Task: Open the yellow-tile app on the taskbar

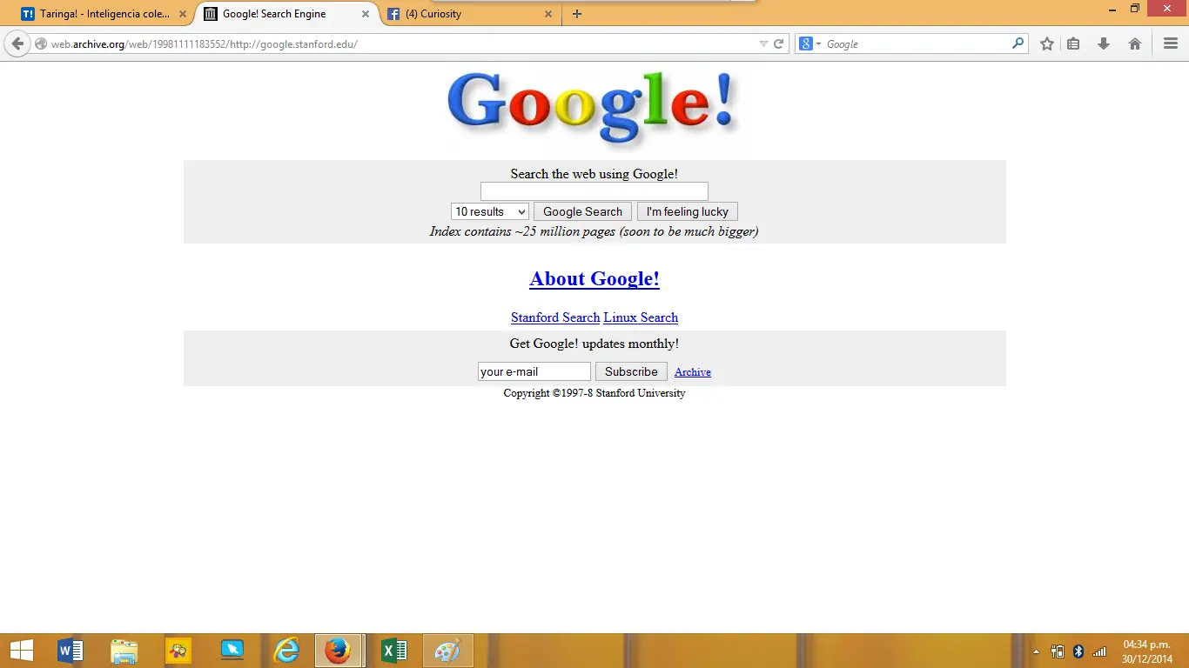Action: click(178, 651)
